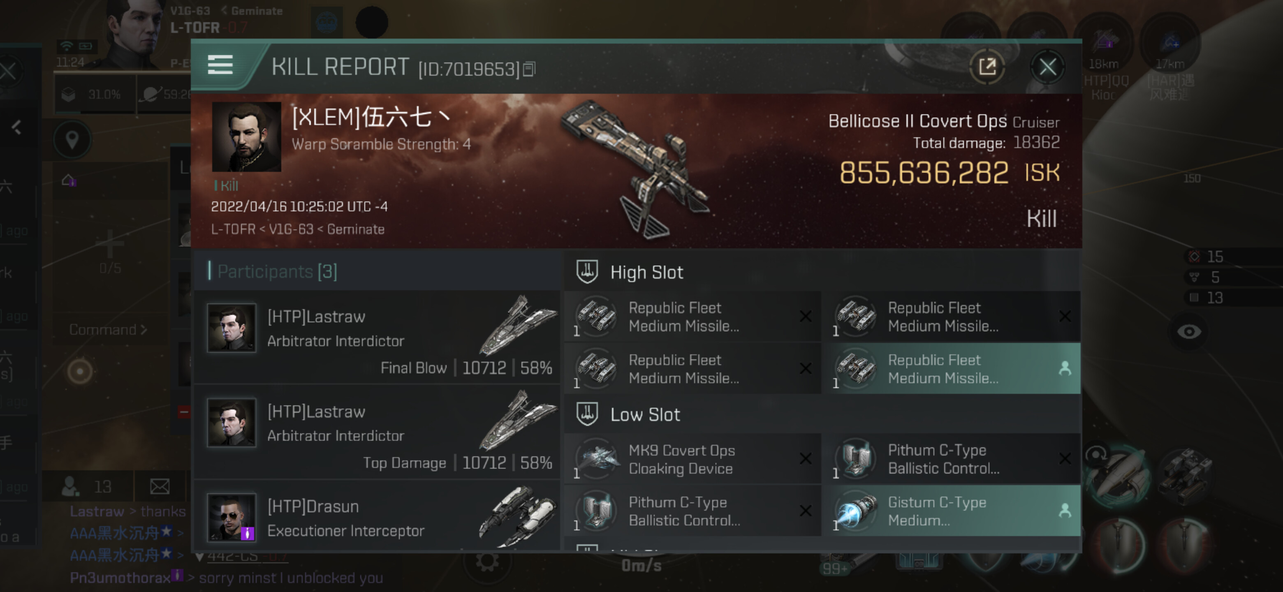Copy the kill report ID
This screenshot has width=1283, height=592.
[x=529, y=69]
